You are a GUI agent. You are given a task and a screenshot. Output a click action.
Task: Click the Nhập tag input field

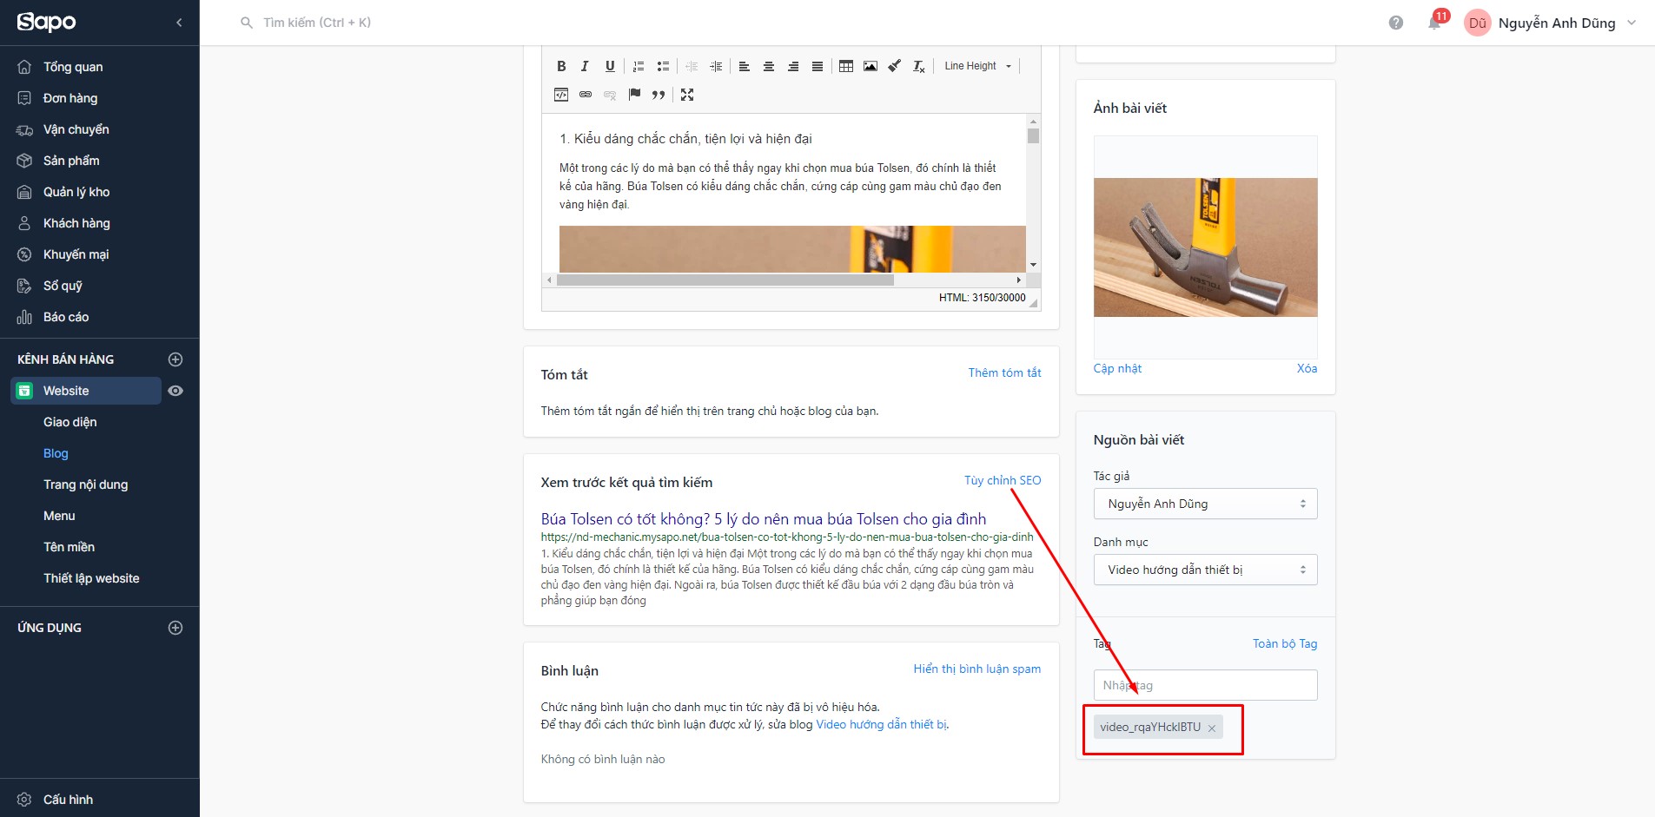pyautogui.click(x=1206, y=685)
